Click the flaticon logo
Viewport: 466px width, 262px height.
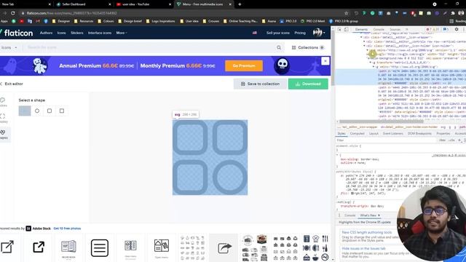tap(17, 33)
